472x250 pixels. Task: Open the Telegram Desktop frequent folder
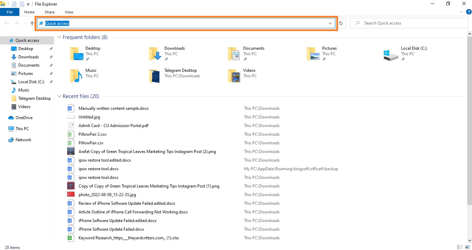(181, 70)
